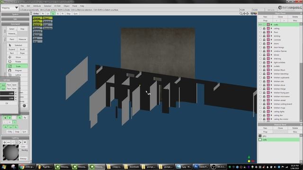Screen dimensions: 303x170
Task: Click pink color box of cornices object
Action: 268,40
